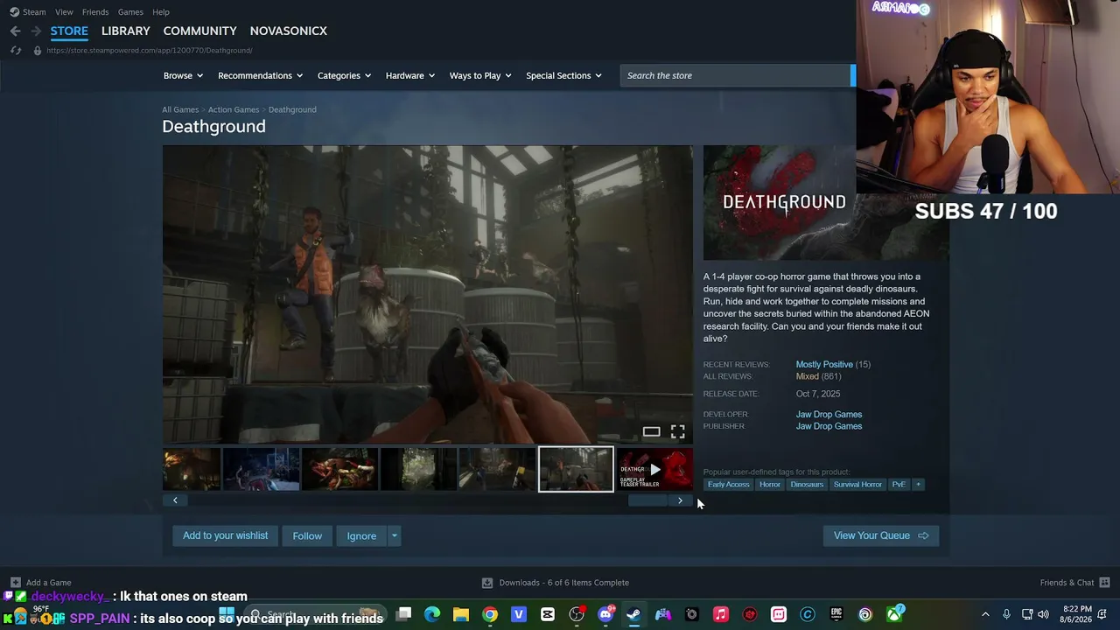This screenshot has width=1120, height=630.
Task: Expand the Ways to Play menu
Action: 480,75
